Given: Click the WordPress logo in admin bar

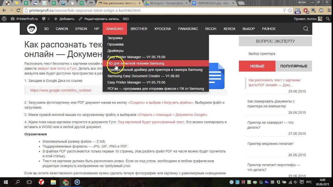Looking at the screenshot, I should point(4,19).
